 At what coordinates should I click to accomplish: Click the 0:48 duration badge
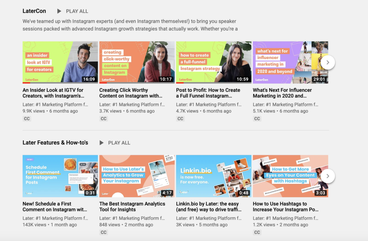[244, 193]
